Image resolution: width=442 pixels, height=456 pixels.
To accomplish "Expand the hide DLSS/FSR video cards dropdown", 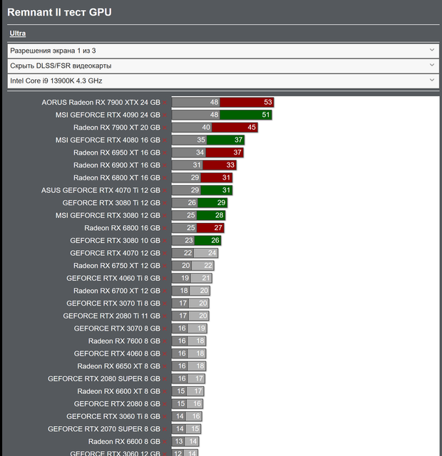I will (x=223, y=66).
